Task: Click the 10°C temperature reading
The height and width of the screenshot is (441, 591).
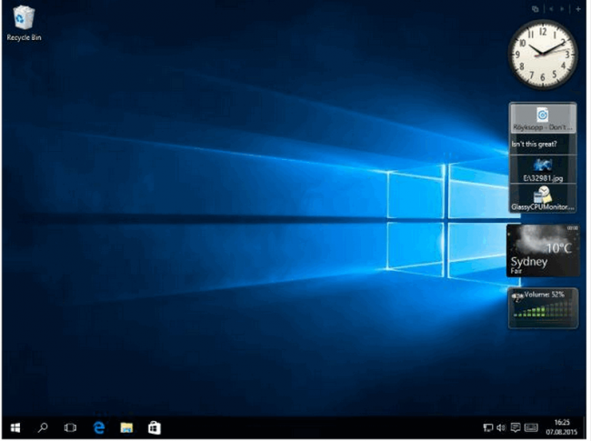Action: point(558,248)
